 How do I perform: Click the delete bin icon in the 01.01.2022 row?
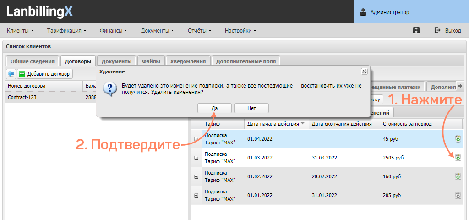(458, 195)
